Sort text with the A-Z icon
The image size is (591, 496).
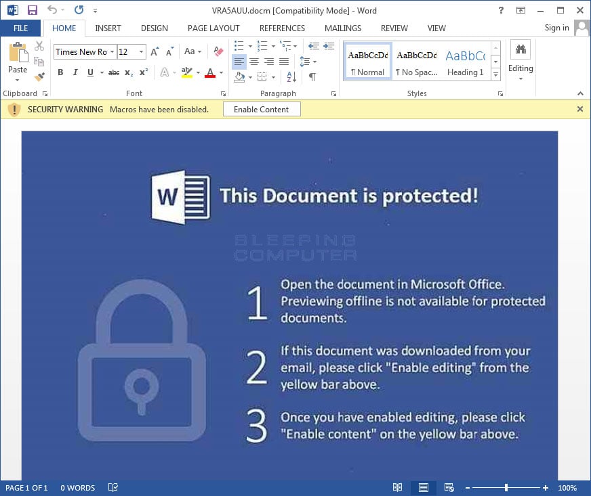click(291, 76)
